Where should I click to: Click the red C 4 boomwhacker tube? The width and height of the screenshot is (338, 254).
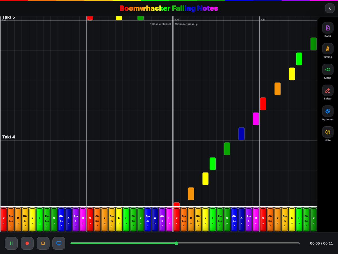tap(177, 220)
